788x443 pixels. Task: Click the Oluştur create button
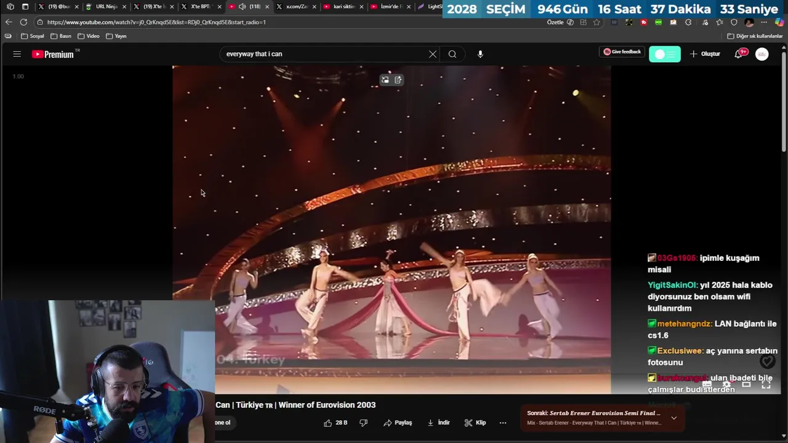click(705, 54)
